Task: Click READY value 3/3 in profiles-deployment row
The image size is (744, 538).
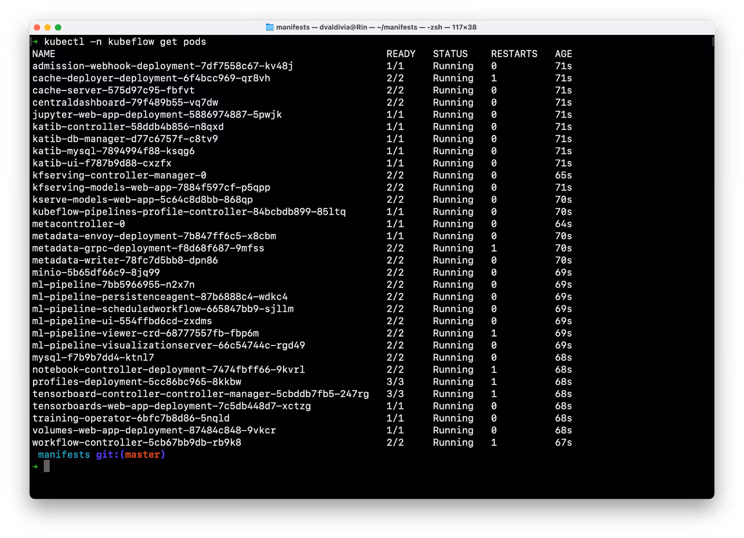Action: coord(395,381)
